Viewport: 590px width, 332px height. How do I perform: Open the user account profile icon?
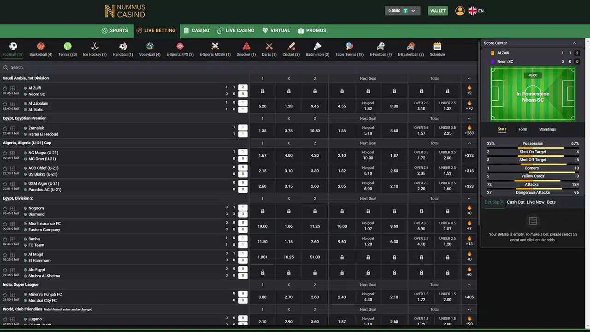[460, 11]
